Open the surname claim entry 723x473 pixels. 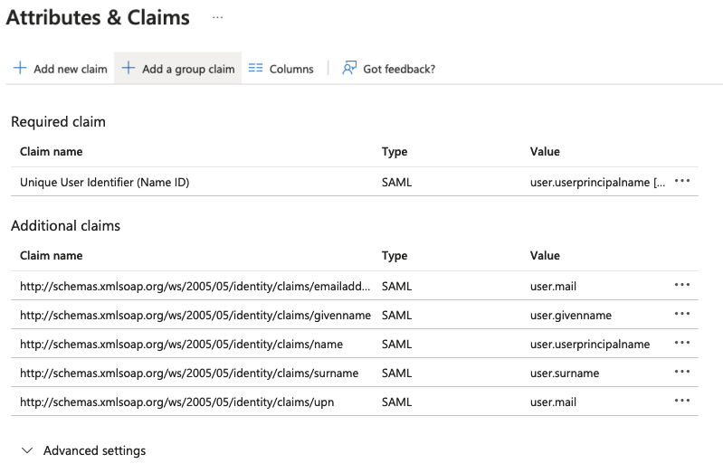pos(188,373)
